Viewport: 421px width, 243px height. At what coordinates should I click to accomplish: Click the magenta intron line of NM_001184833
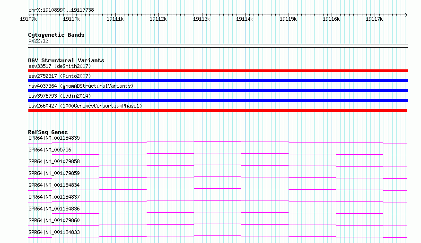coord(218,236)
